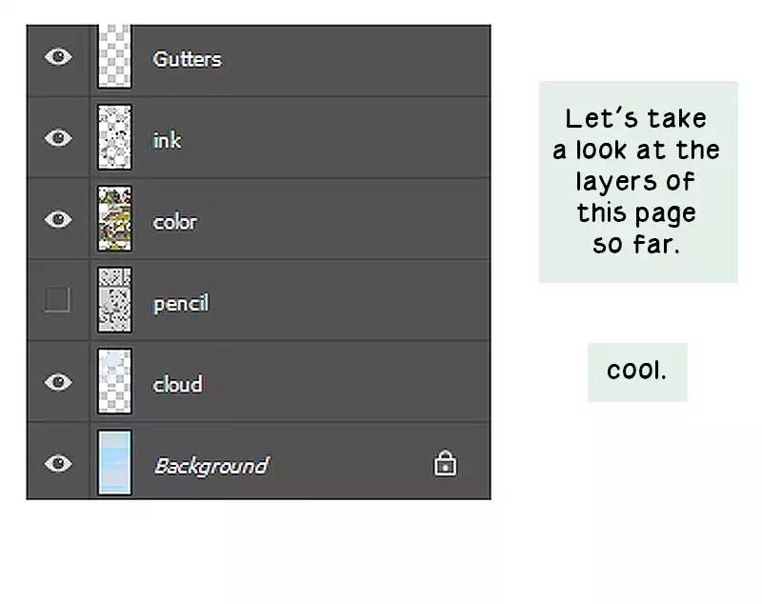Choose the layer named color
The width and height of the screenshot is (762, 604).
click(x=174, y=222)
